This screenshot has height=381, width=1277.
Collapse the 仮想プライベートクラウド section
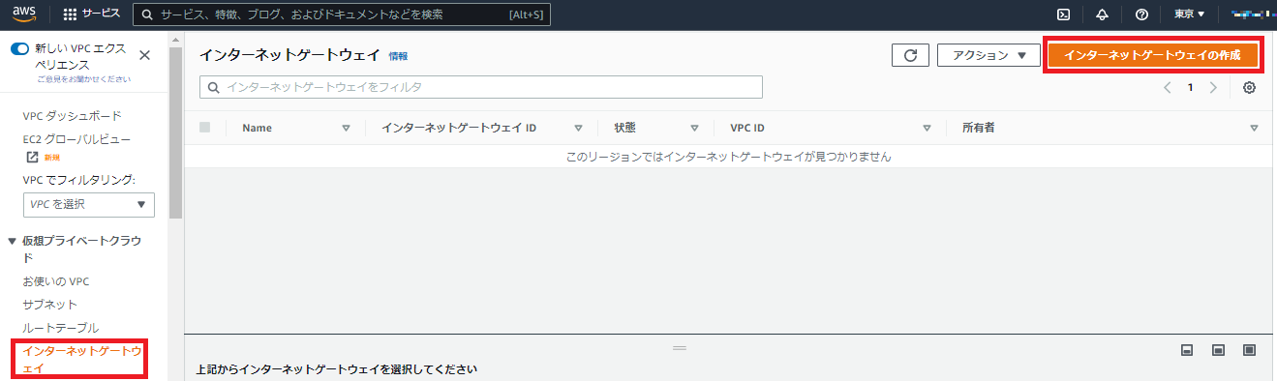[12, 240]
